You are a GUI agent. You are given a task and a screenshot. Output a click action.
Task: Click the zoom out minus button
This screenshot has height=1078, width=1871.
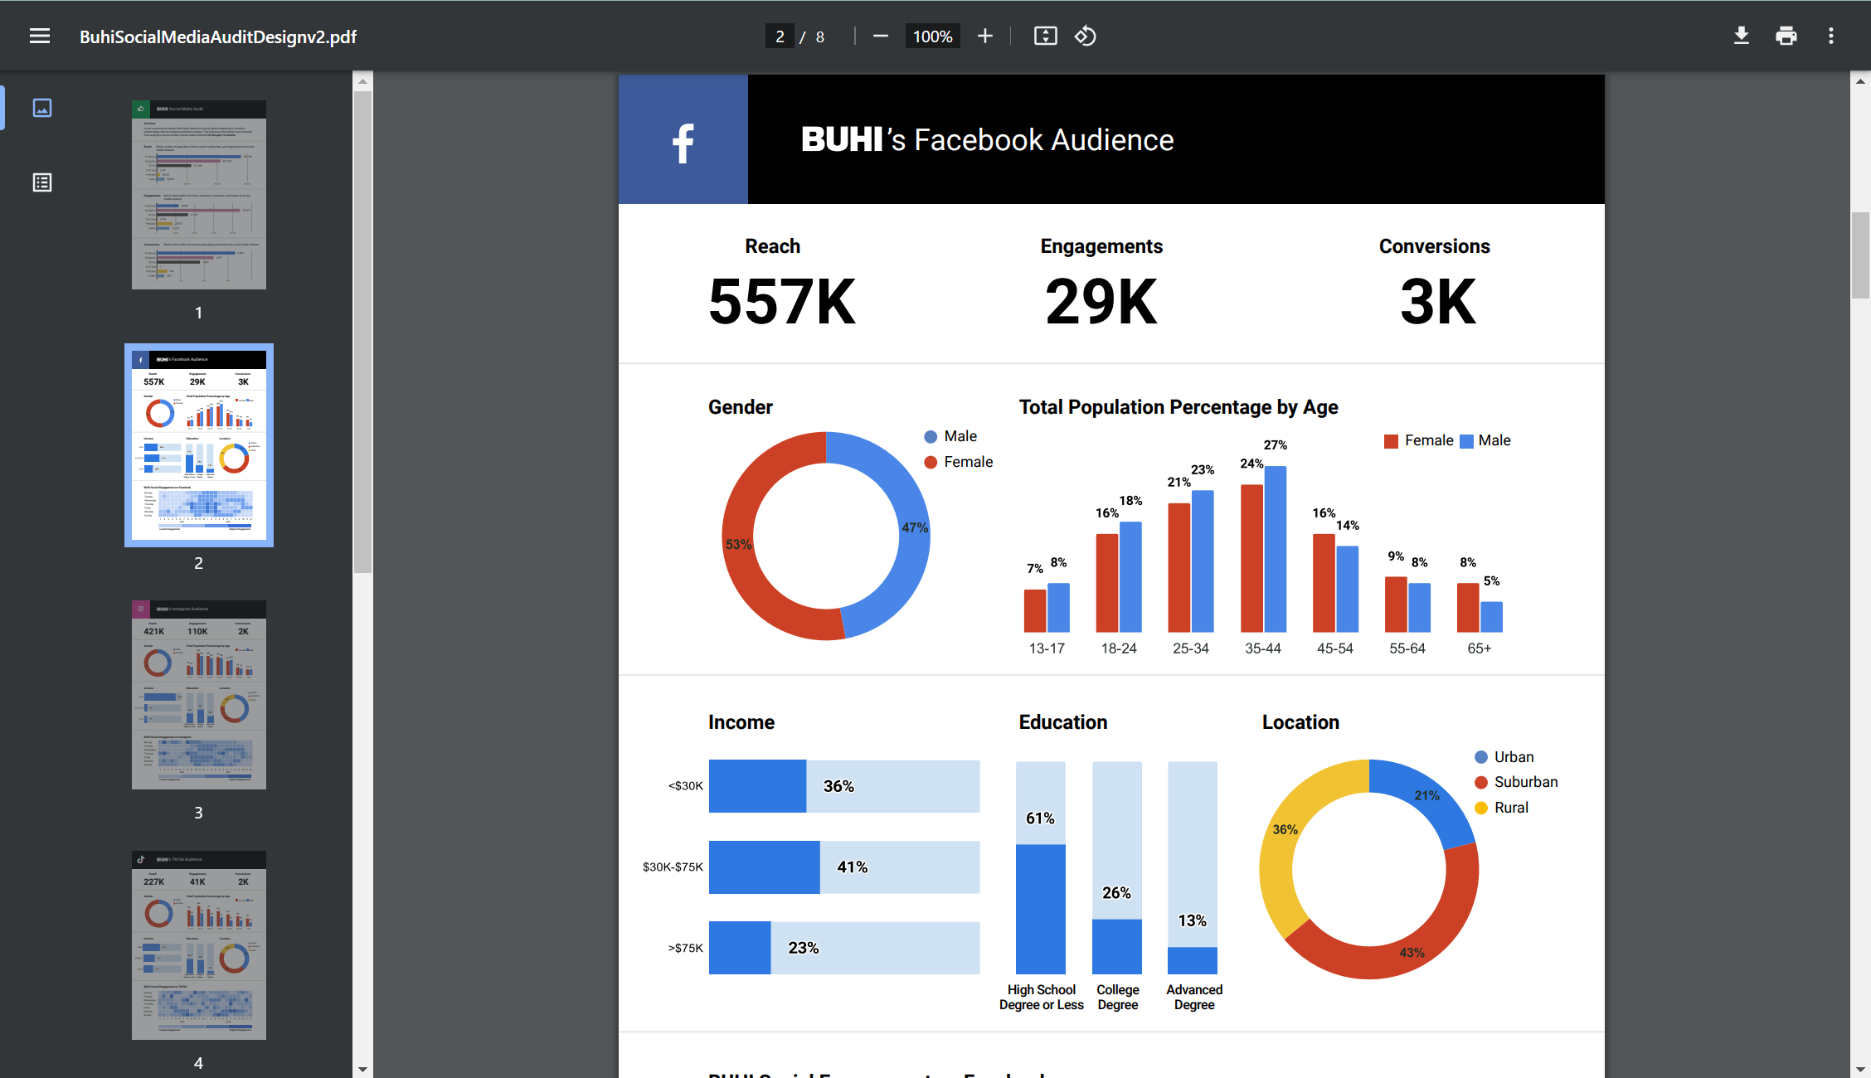point(881,36)
